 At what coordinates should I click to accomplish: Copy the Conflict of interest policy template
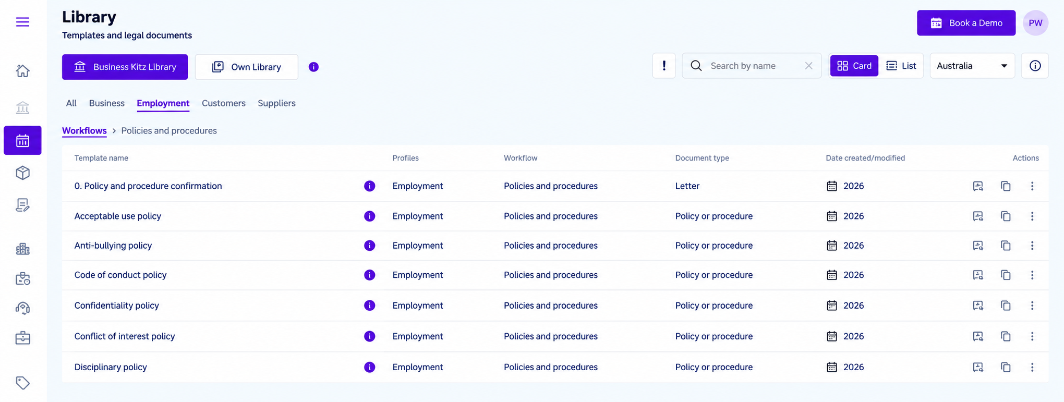[1006, 336]
